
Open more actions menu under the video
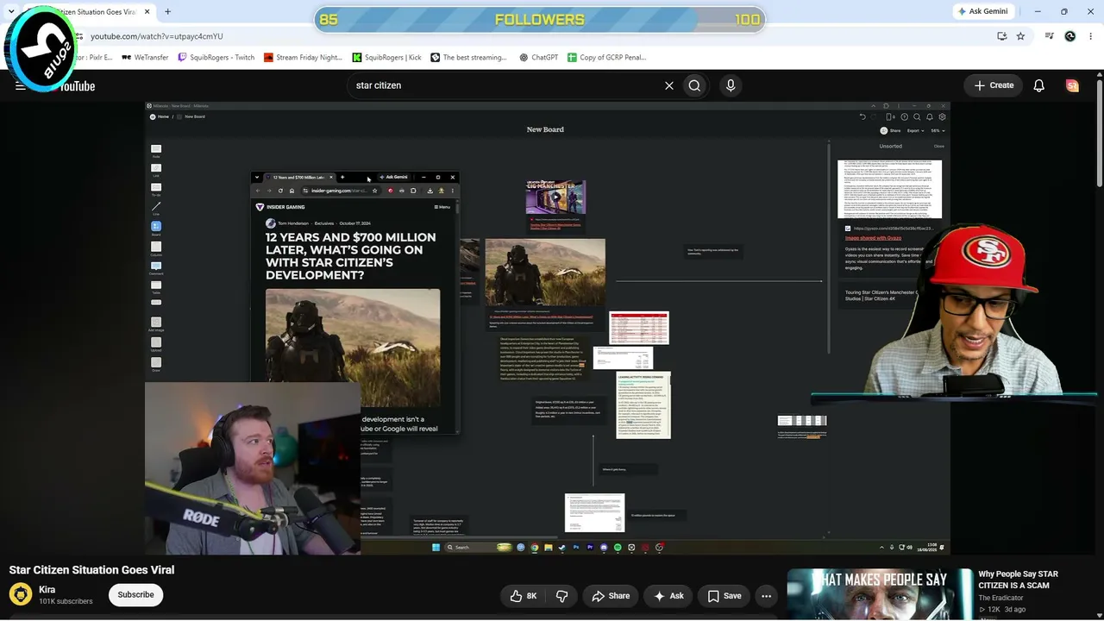click(x=766, y=596)
